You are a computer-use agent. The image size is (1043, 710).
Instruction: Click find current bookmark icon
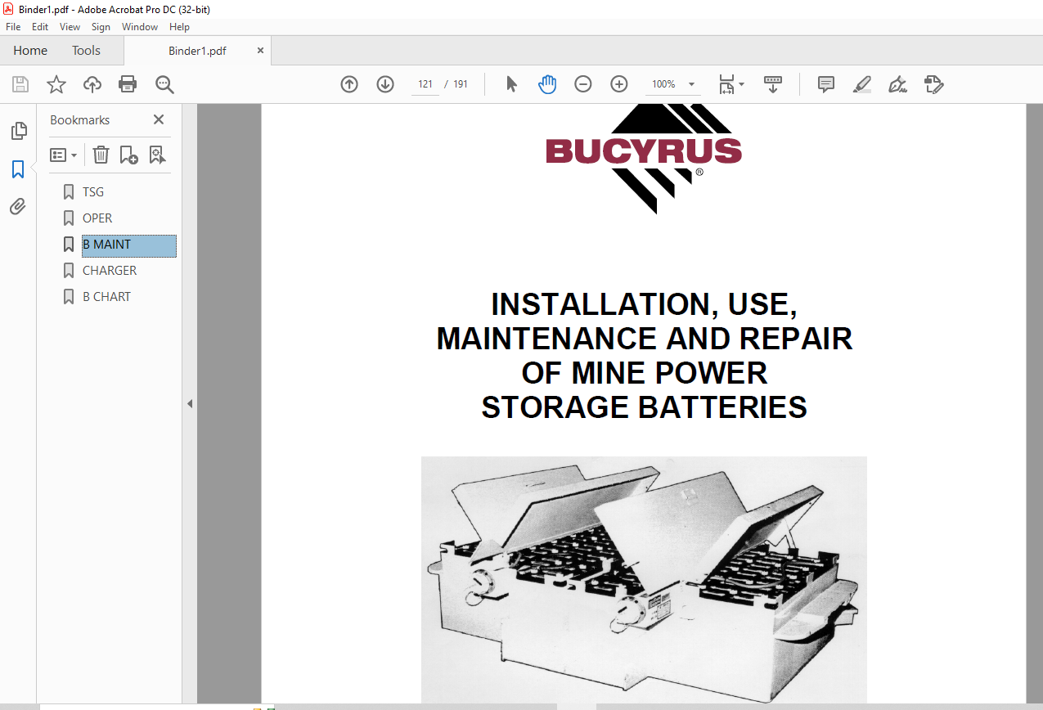point(158,155)
